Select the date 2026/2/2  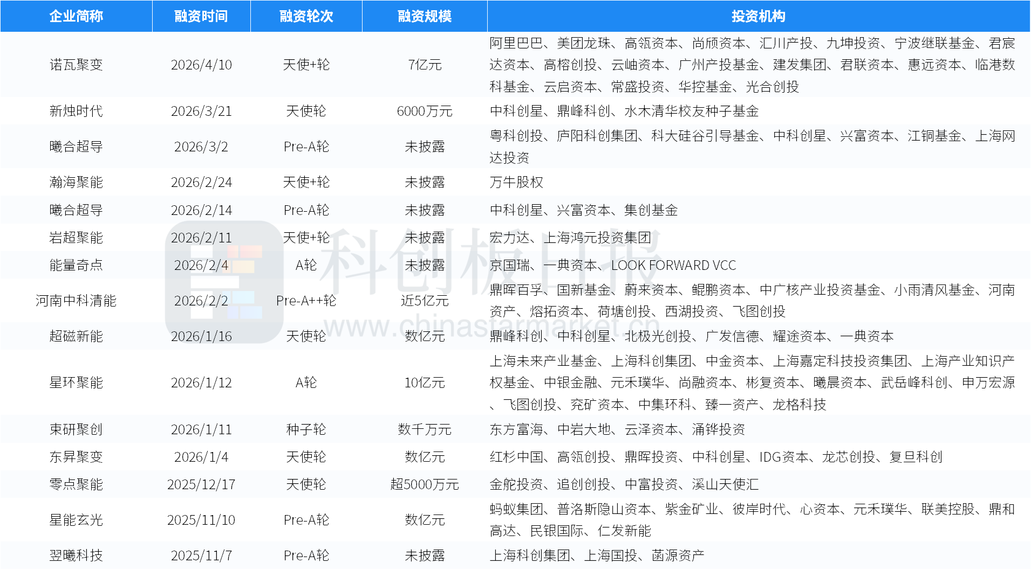(x=201, y=301)
